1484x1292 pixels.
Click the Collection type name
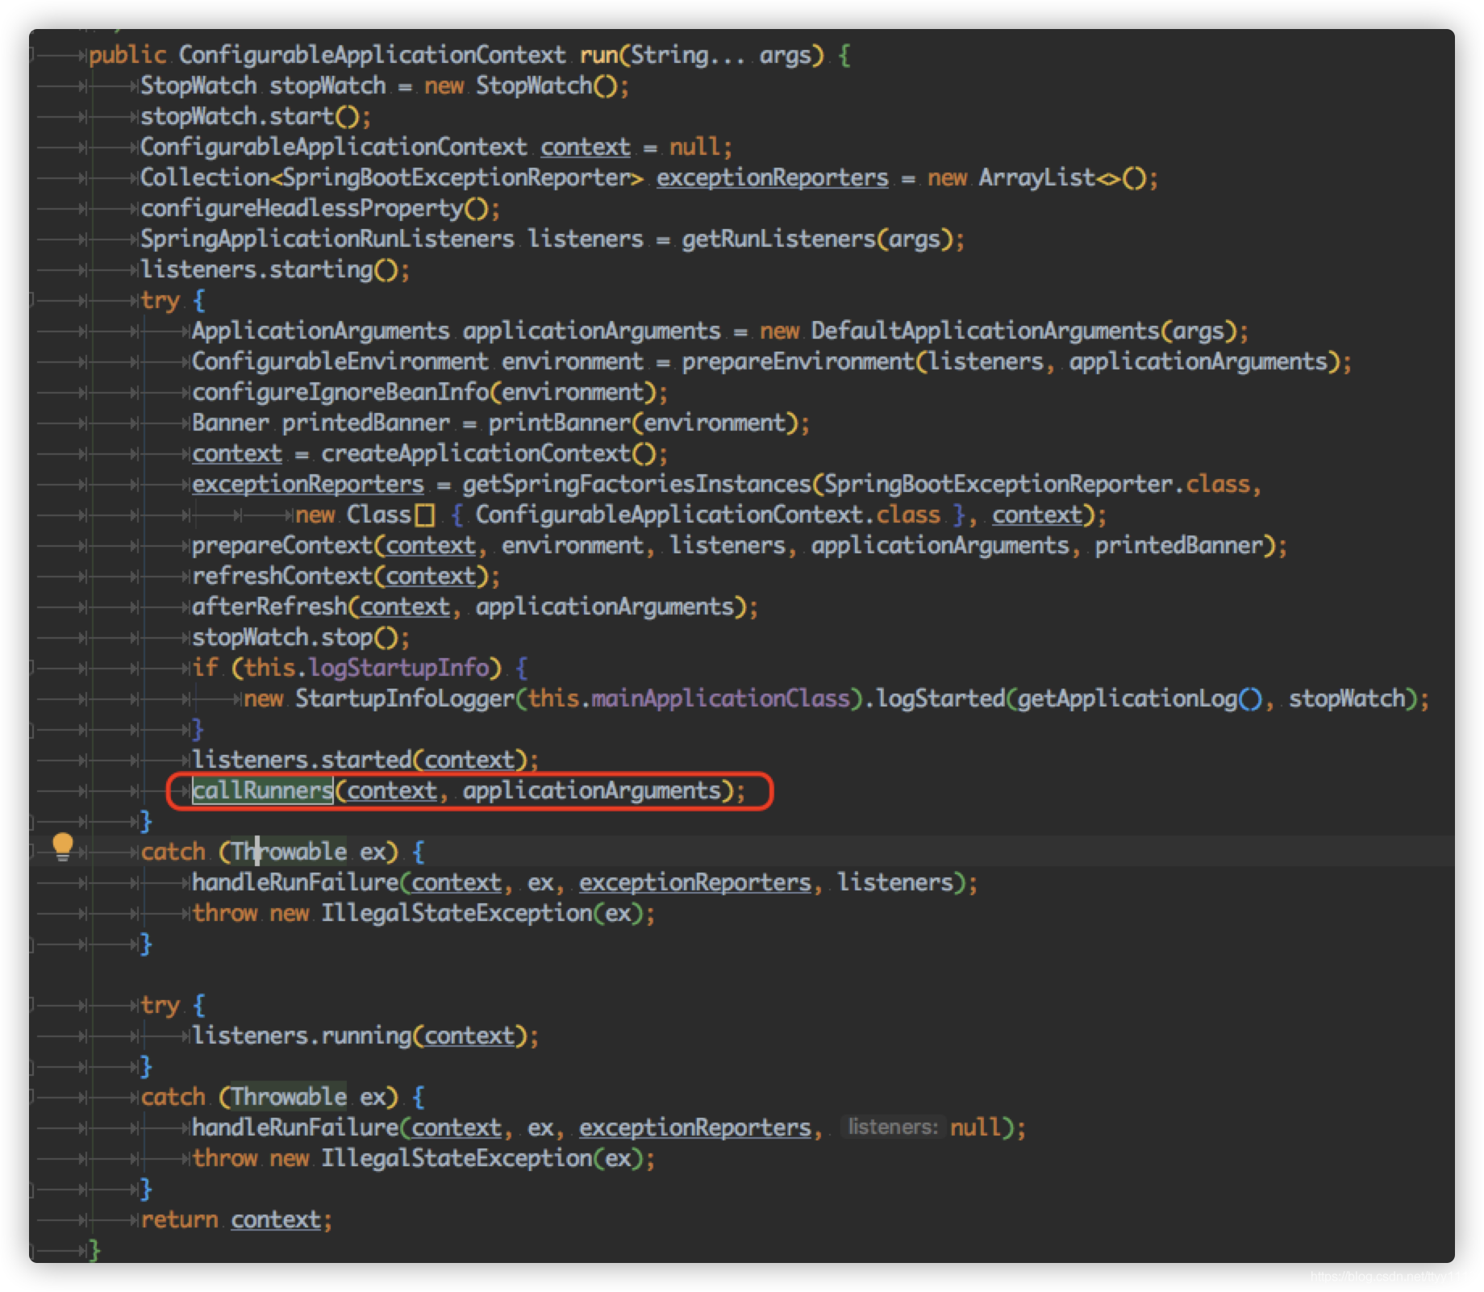(x=205, y=177)
